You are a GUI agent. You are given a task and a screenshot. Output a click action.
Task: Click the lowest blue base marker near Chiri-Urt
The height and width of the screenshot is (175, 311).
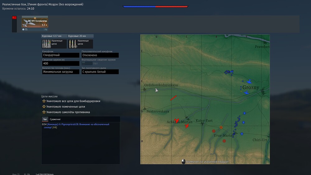[242, 134]
